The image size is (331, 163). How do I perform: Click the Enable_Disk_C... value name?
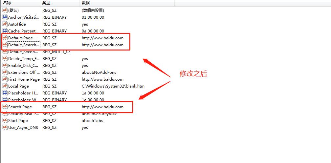tap(23, 66)
